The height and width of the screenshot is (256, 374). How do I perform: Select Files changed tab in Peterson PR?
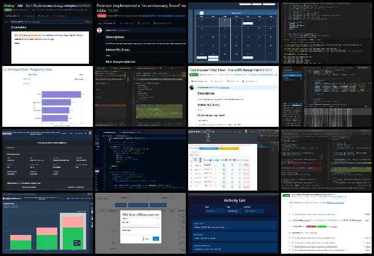[x=162, y=23]
